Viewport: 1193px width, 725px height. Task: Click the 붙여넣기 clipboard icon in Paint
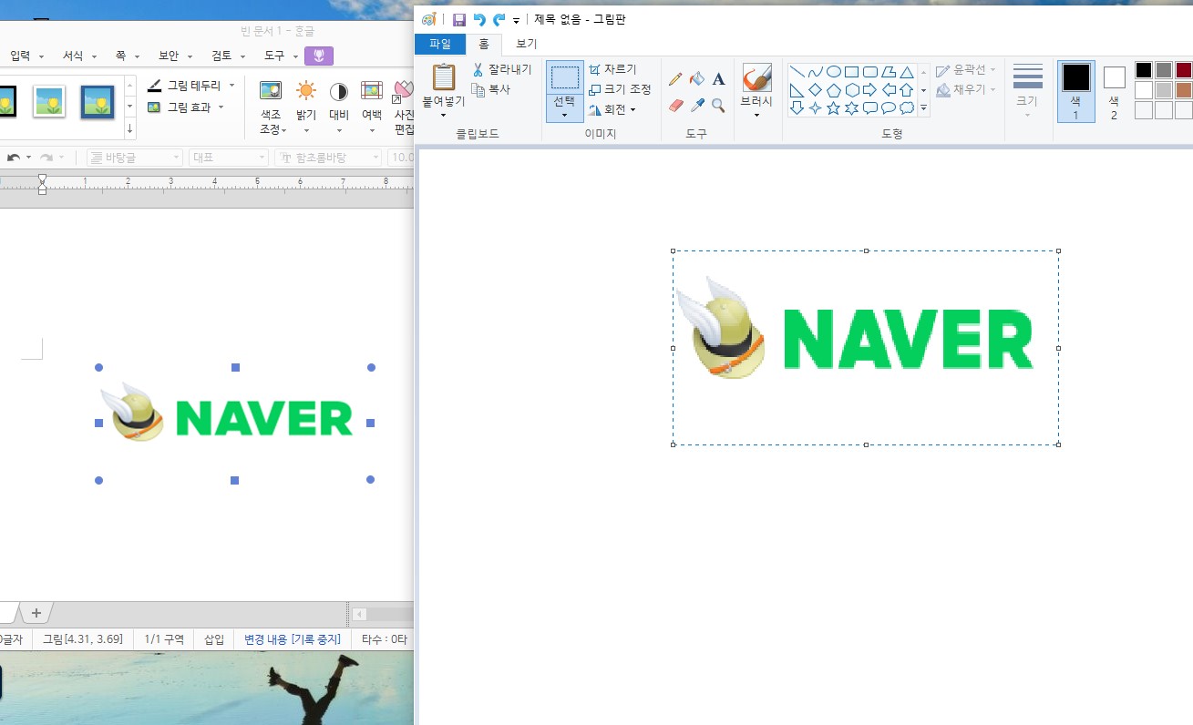pyautogui.click(x=444, y=77)
